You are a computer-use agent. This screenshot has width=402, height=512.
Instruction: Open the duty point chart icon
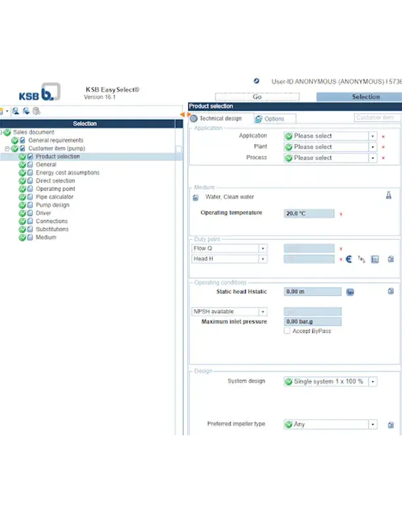[x=375, y=259]
